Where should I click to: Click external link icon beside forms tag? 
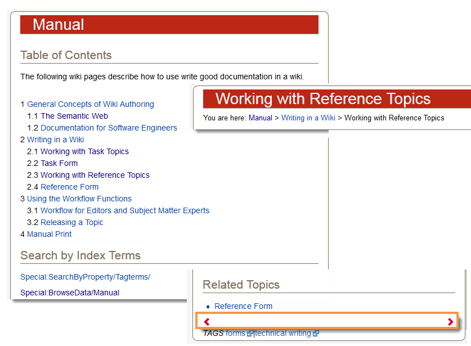point(250,334)
